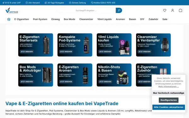Click the Mehr Informationen cookie link

[169, 87]
